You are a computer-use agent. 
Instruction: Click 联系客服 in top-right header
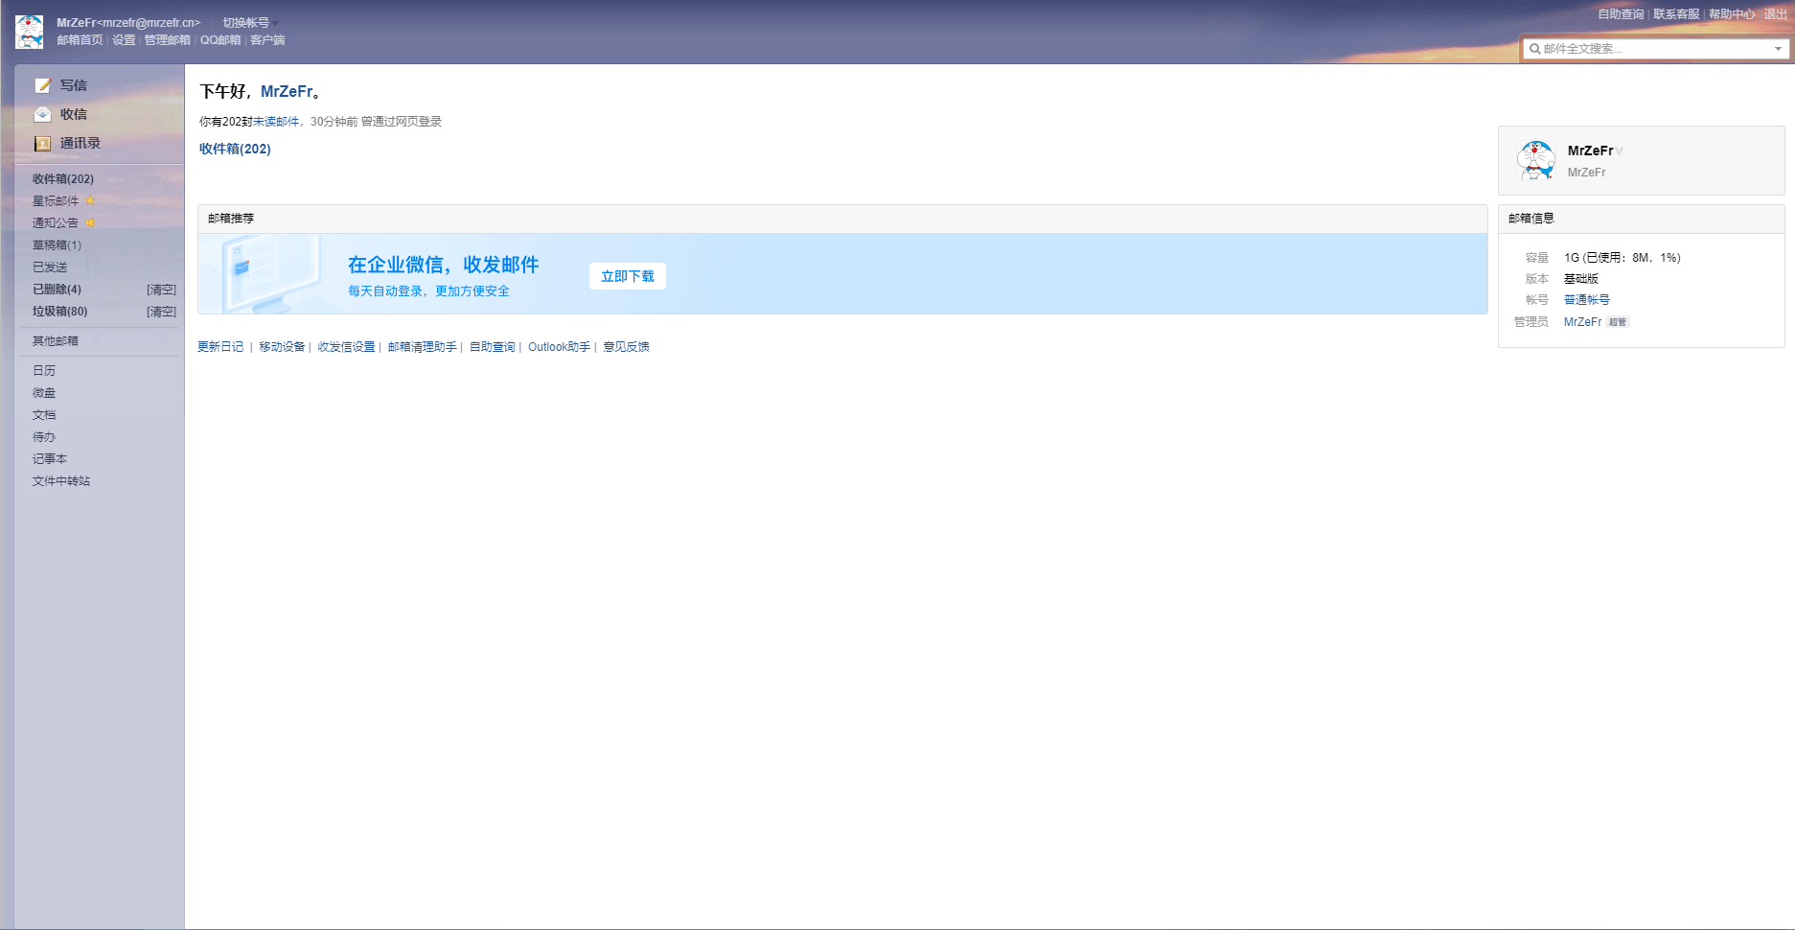click(x=1676, y=14)
